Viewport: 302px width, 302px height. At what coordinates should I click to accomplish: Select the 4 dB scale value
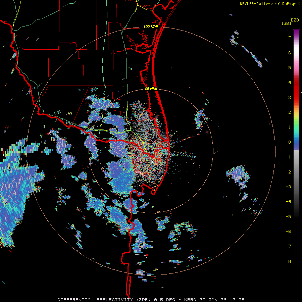click(x=290, y=83)
